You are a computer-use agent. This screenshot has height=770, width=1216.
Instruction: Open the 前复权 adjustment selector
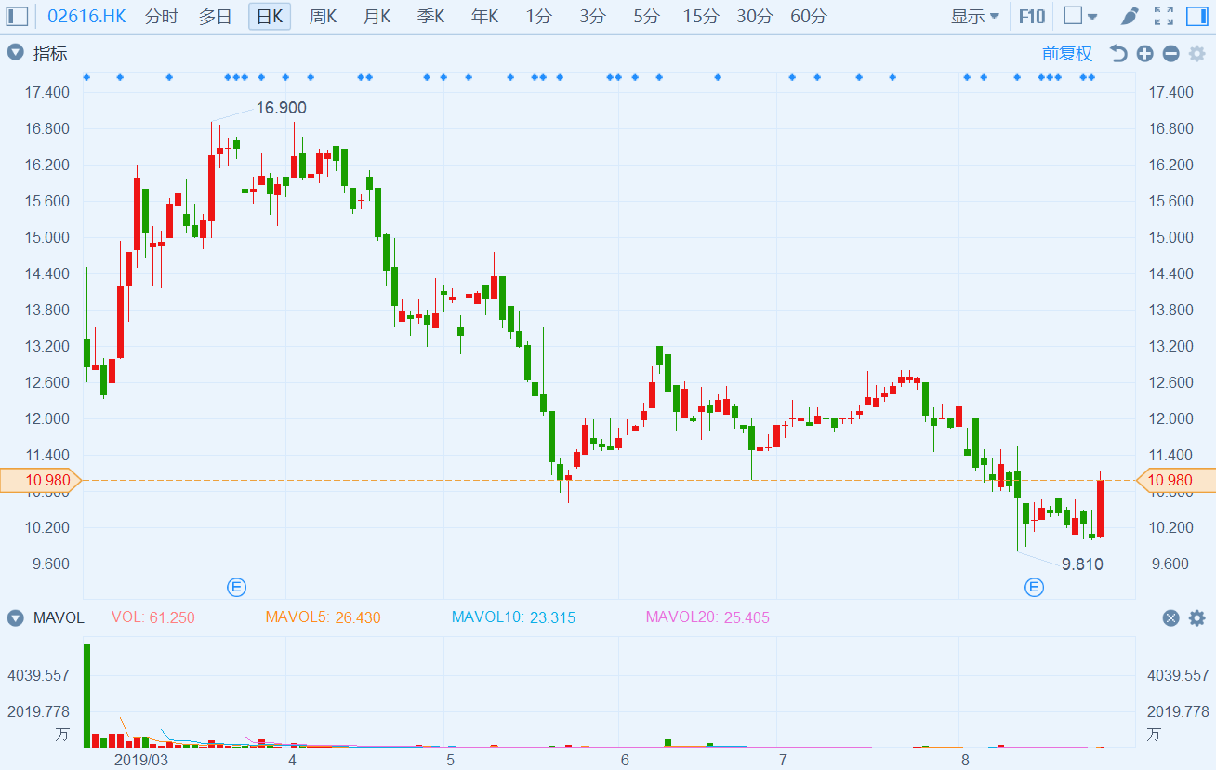(x=1066, y=54)
